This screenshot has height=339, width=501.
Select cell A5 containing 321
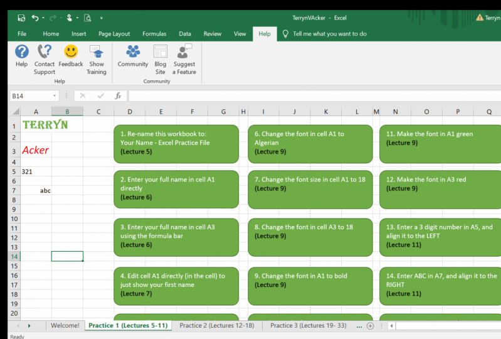click(36, 172)
